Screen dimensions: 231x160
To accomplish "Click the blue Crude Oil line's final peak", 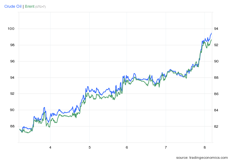I will [211, 33].
